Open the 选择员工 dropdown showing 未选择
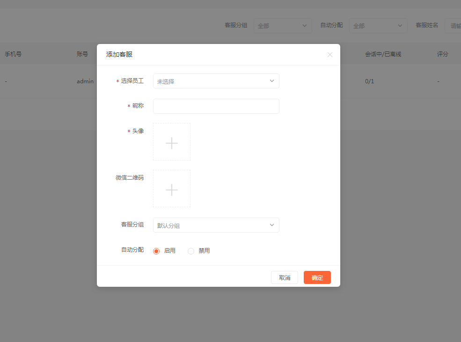461x342 pixels. click(216, 81)
